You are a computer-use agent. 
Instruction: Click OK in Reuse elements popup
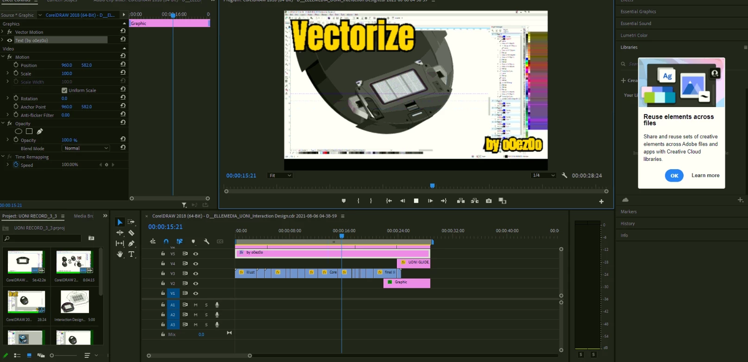(674, 176)
